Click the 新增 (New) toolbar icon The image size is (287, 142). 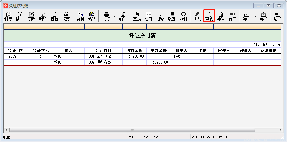click(x=8, y=16)
